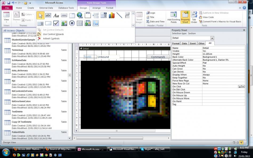Select the Option Button control
Image resolution: width=253 pixels, height=158 pixels.
pos(72,23)
